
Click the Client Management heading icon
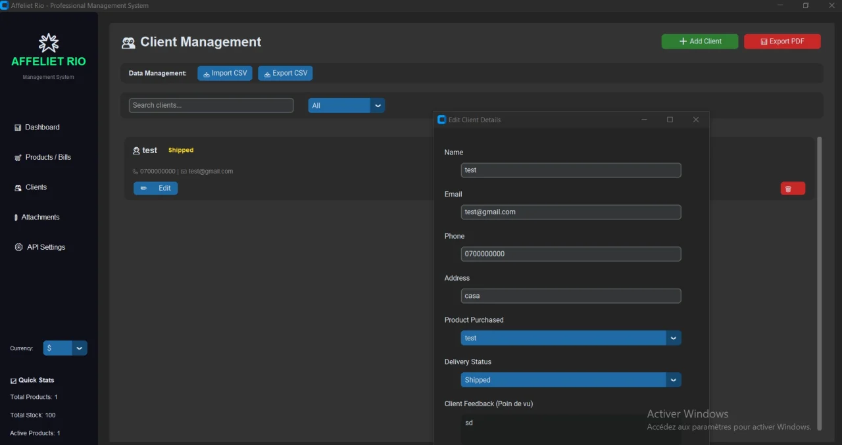click(x=128, y=43)
